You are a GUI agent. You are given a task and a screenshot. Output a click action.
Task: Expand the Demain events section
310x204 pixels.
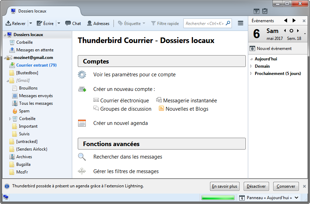(x=251, y=66)
